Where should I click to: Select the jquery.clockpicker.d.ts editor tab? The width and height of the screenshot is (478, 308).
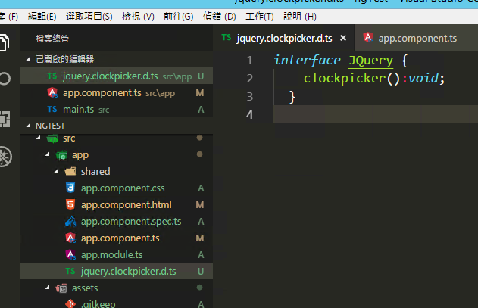pos(284,38)
